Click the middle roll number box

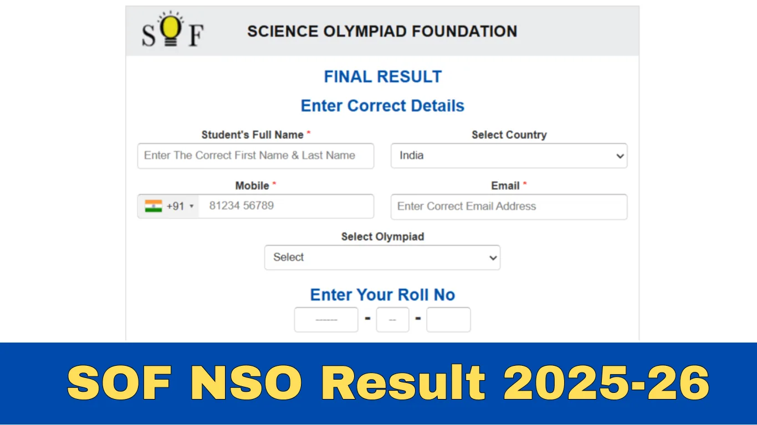392,319
